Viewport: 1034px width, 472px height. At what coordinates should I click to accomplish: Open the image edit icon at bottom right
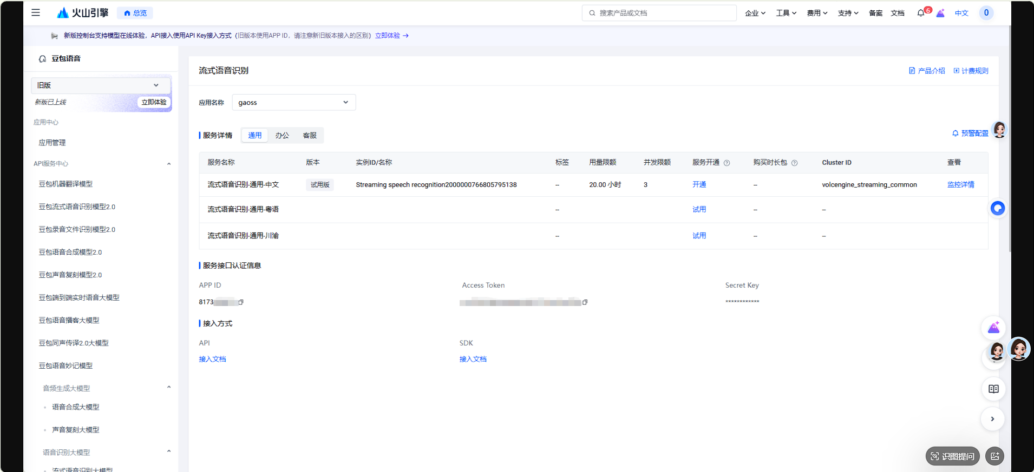click(994, 456)
